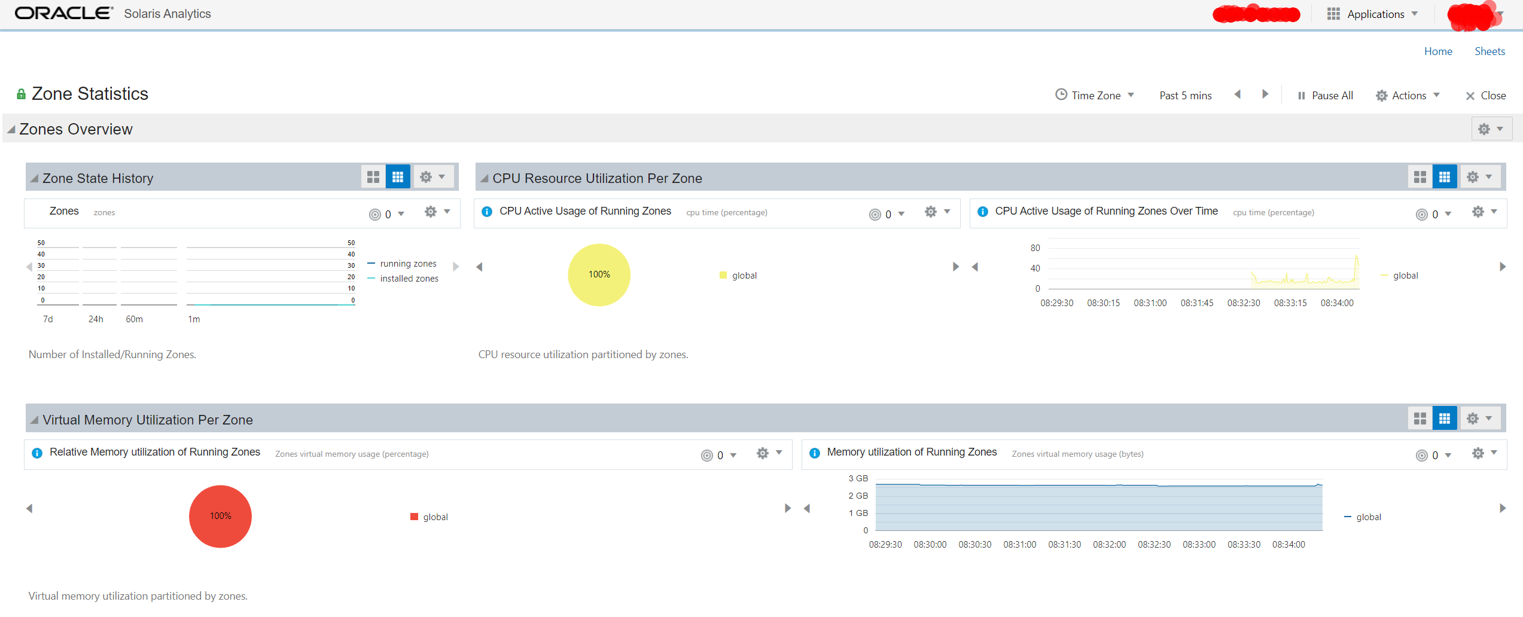Screen dimensions: 1523x617
Task: Open the Zones chart target selector
Action: pos(386,214)
